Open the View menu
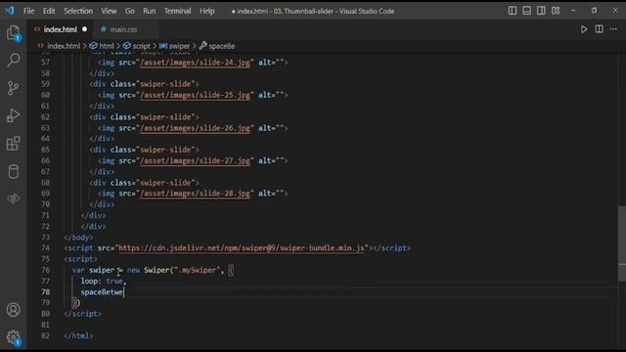 coord(109,11)
